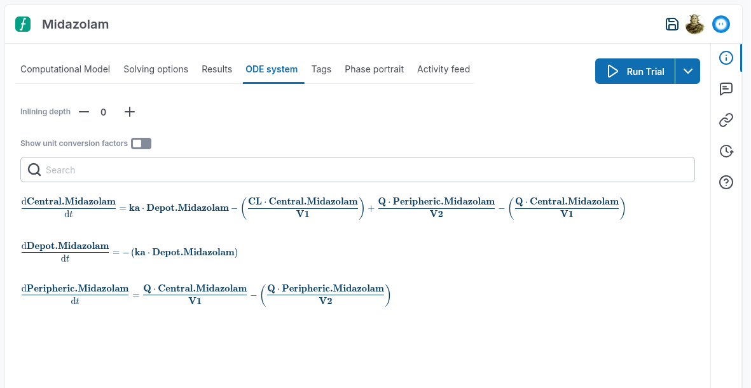Click the dPeripheric.Midazolam derivative term
This screenshot has height=388, width=751.
[x=75, y=294]
